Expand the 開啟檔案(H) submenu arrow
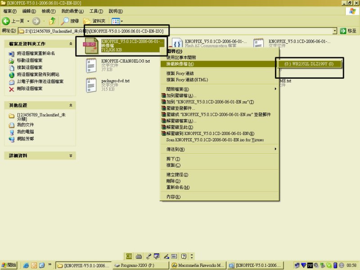The image size is (360, 270). pos(275,89)
